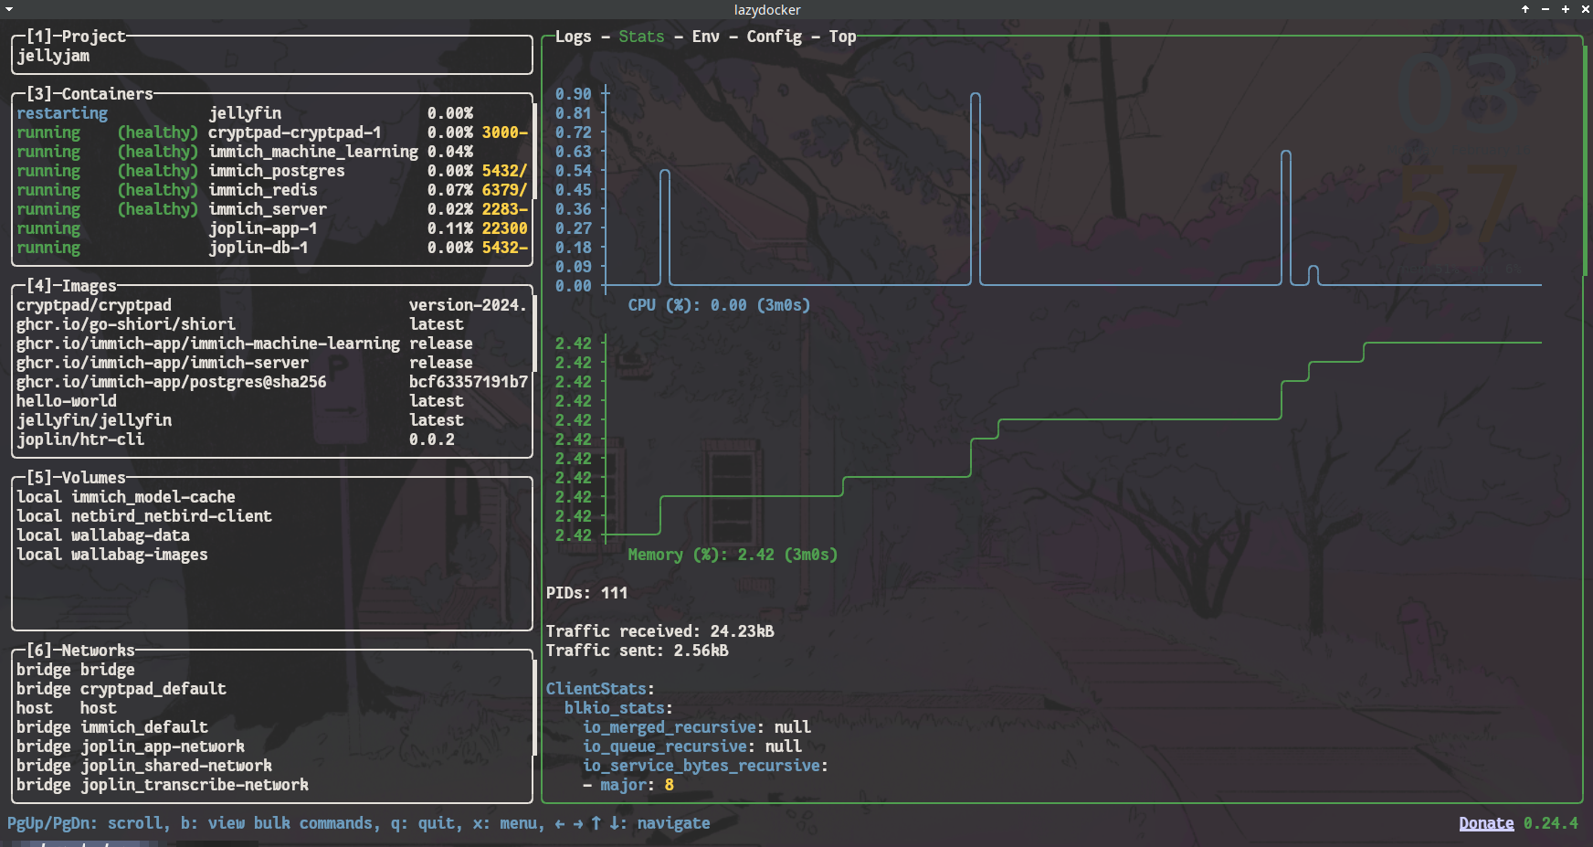This screenshot has height=847, width=1593.
Task: Select the immich_redis container
Action: [272, 190]
